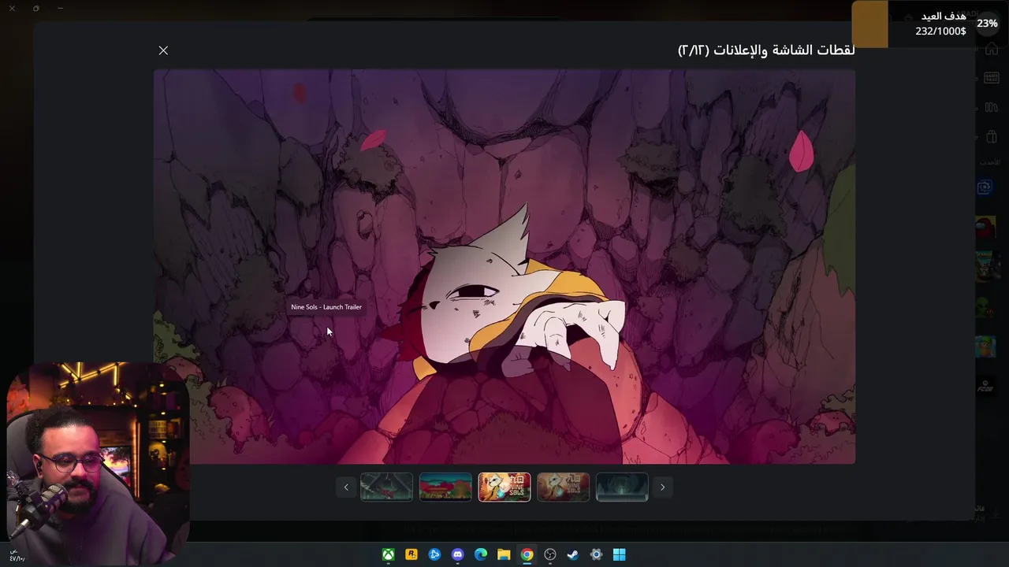Open File Explorer from the taskbar
This screenshot has height=567, width=1009.
[504, 554]
